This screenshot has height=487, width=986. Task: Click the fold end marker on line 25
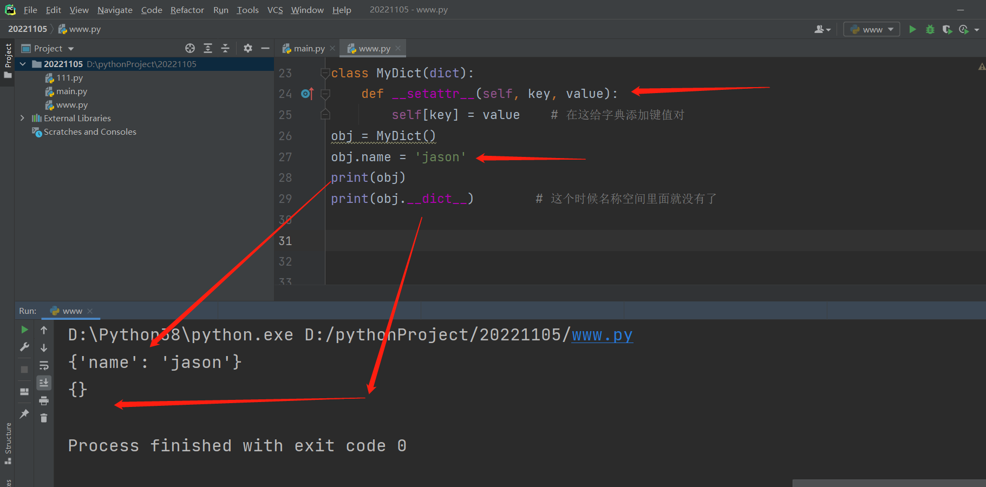point(325,115)
